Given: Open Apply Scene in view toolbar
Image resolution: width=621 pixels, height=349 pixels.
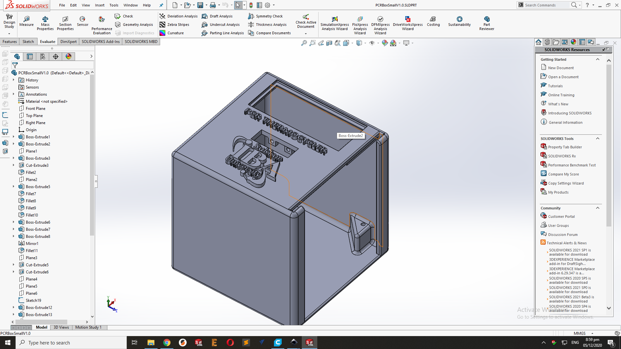Looking at the screenshot, I should [393, 43].
